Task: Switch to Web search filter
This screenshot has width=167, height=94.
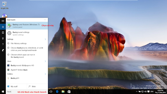Action: [x=38, y=86]
